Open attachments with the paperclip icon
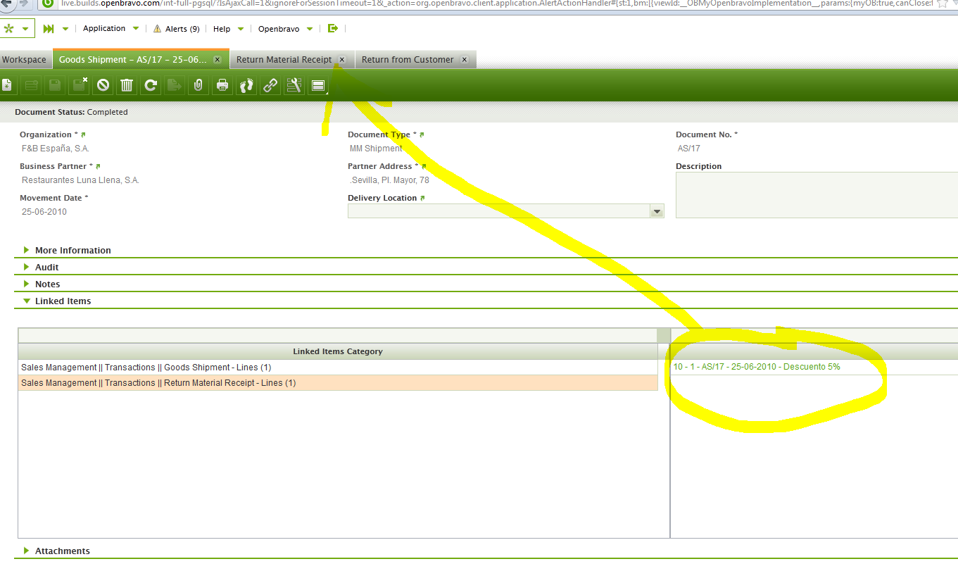The image size is (958, 571). (198, 85)
